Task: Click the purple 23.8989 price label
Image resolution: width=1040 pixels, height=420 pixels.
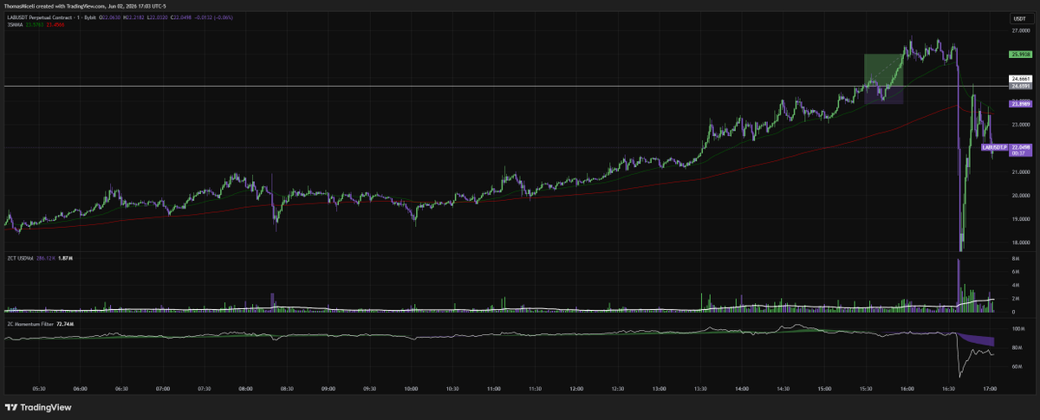Action: (1019, 104)
